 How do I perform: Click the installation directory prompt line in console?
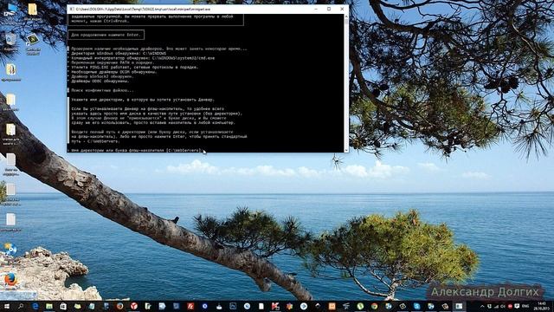[137, 150]
